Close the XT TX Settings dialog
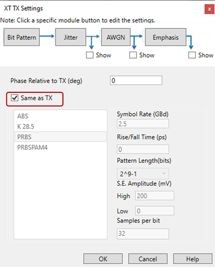 [x=209, y=9]
